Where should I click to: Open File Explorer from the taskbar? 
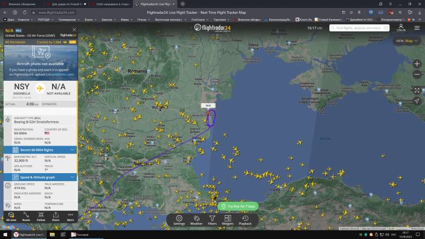point(52,235)
